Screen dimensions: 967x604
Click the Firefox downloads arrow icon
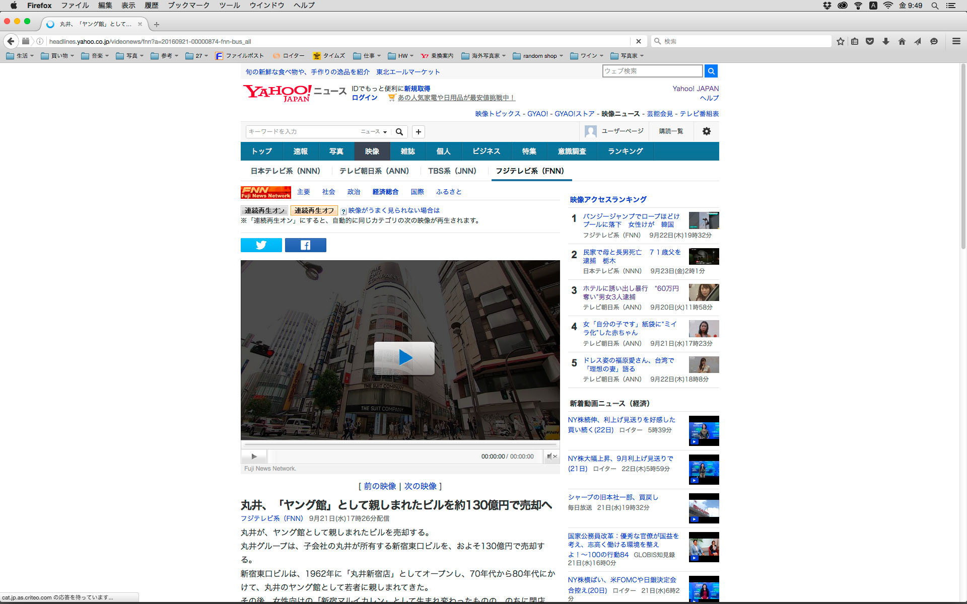click(886, 41)
